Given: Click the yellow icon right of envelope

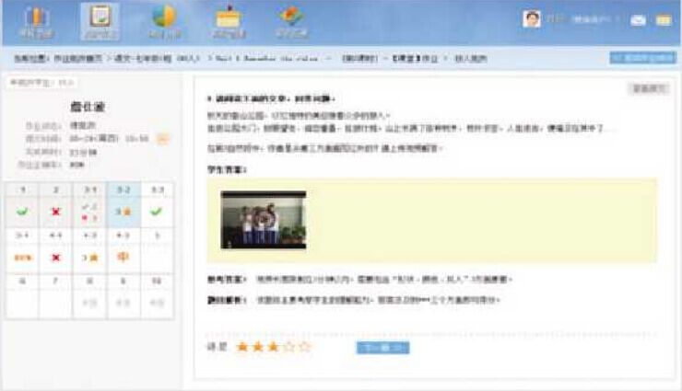Looking at the screenshot, I should (x=663, y=19).
